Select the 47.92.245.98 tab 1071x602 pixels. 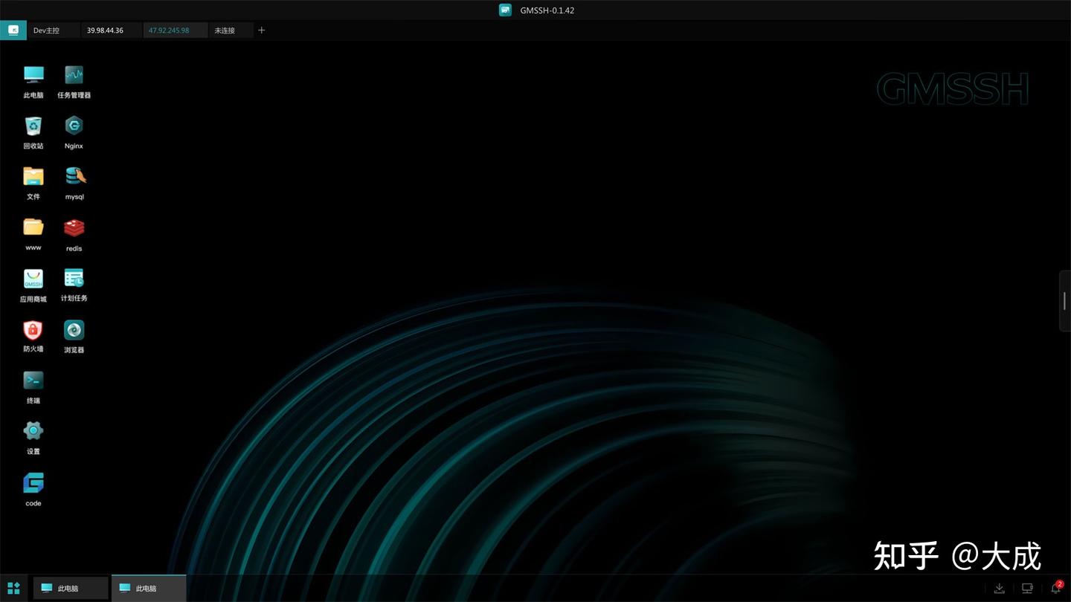point(175,30)
